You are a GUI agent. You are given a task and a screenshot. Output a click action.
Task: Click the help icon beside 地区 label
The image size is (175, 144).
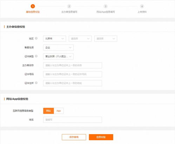pyautogui.click(x=36, y=38)
